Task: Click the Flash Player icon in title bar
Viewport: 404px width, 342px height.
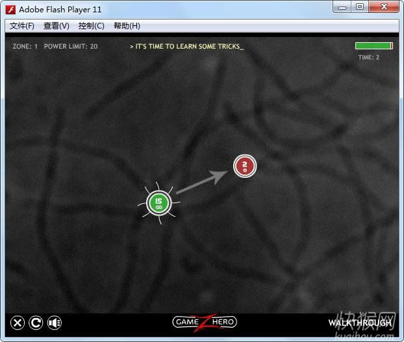Action: [x=10, y=9]
